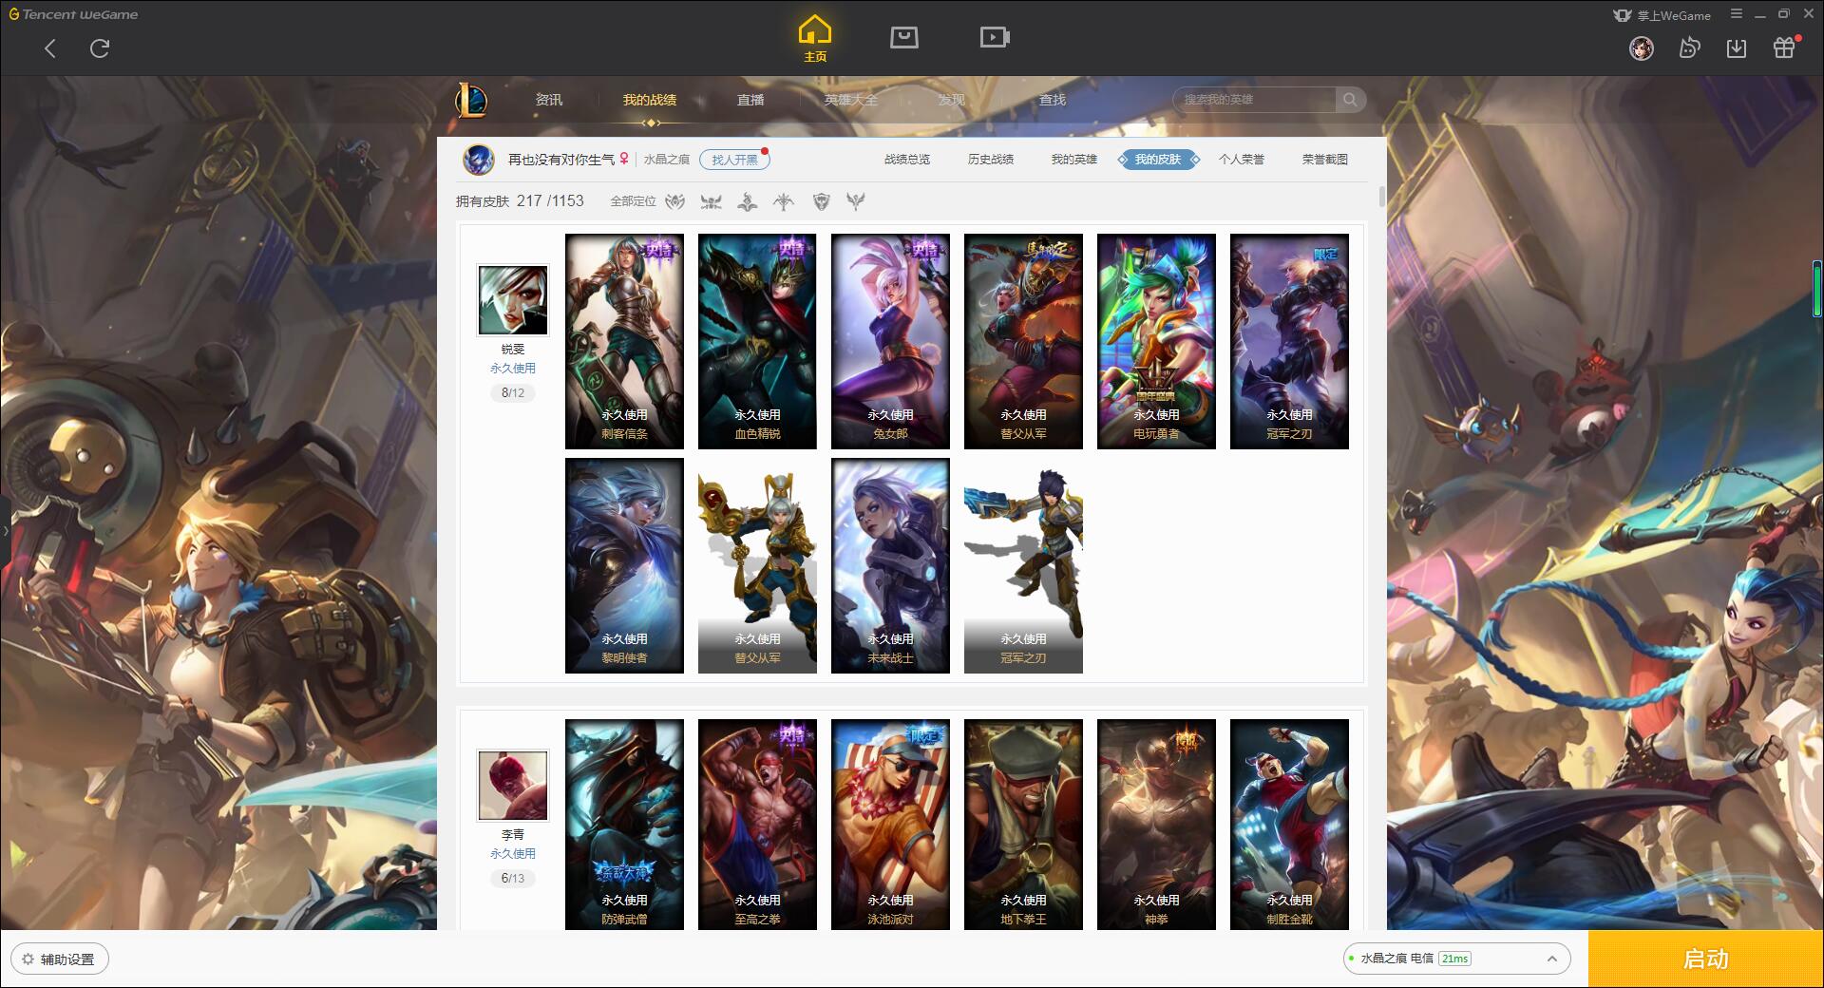Switch to 战绩总览 tab
1824x988 pixels.
pos(907,160)
